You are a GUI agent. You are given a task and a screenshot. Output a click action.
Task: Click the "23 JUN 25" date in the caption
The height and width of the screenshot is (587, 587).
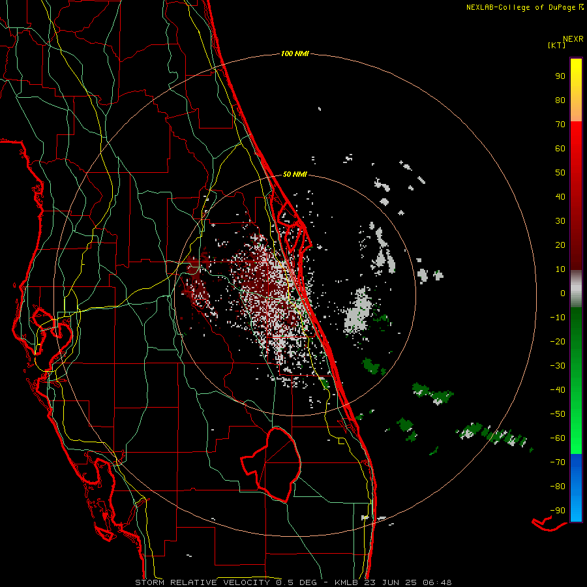[x=389, y=582]
